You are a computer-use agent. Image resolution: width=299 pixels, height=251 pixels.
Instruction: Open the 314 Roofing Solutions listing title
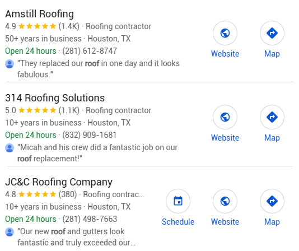[55, 98]
